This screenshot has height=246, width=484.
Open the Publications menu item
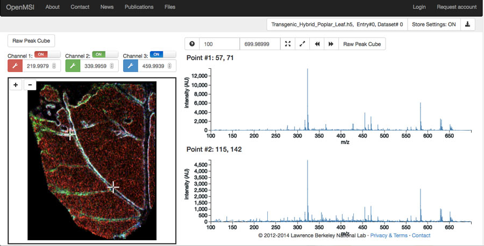139,7
